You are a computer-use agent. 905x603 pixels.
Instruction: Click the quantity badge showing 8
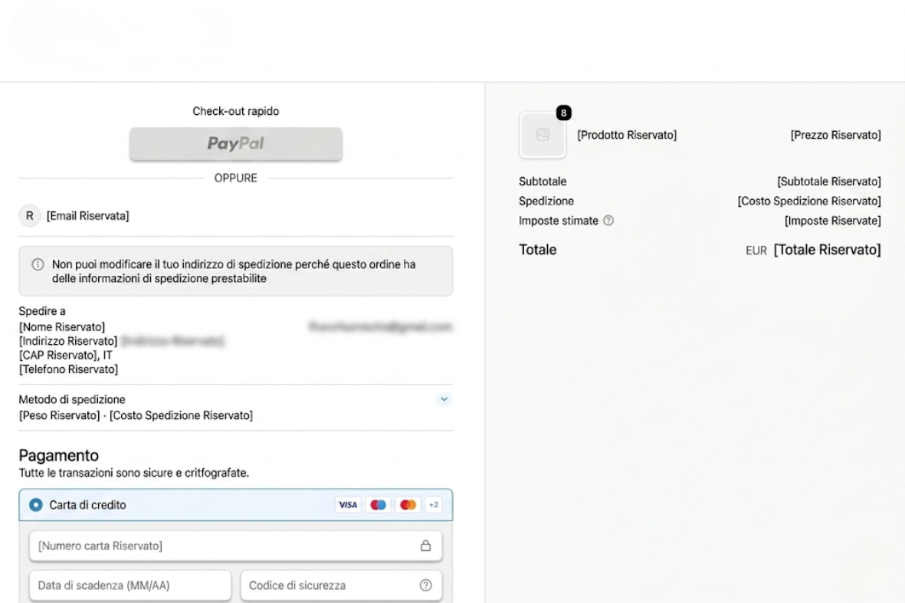[564, 113]
